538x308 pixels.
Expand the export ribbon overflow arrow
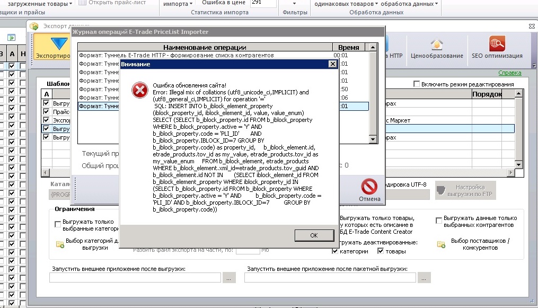pos(534,65)
